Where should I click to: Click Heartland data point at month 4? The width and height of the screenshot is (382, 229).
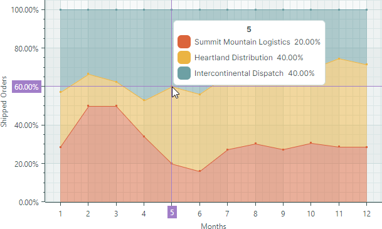pyautogui.click(x=144, y=100)
